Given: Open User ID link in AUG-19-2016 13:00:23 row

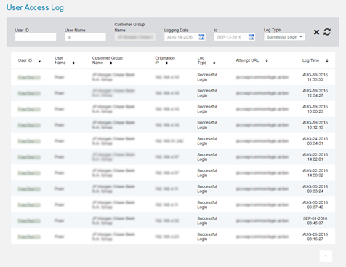Looking at the screenshot, I should tap(29, 109).
